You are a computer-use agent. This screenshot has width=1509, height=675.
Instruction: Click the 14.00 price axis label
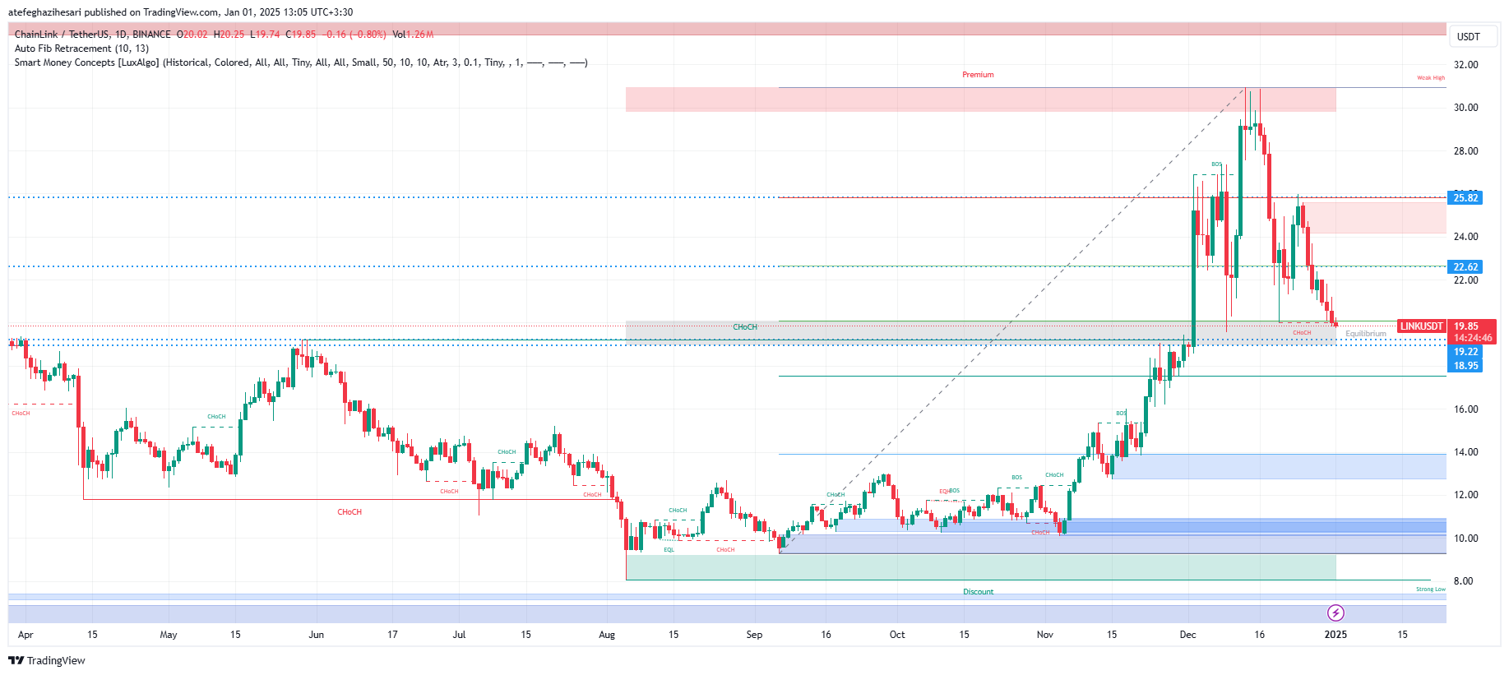click(1465, 452)
